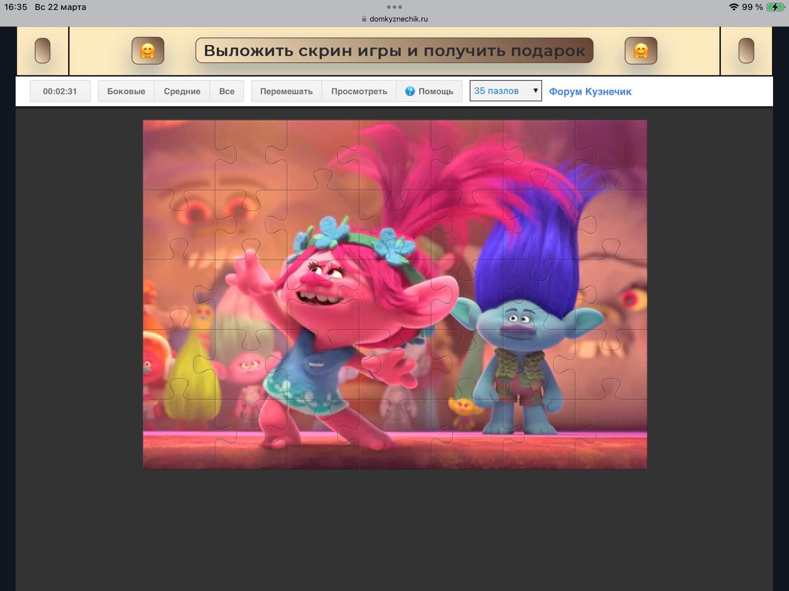
Task: Show only Боковые edge pieces
Action: tap(126, 91)
